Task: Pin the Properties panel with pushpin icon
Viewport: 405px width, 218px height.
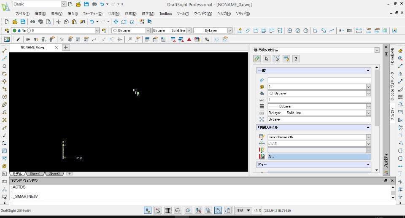Action: [x=386, y=54]
